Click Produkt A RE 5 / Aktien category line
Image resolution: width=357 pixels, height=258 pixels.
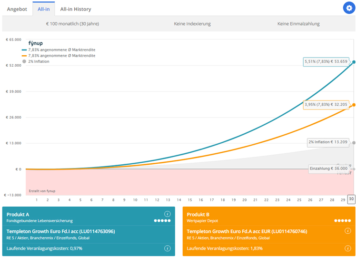[x=48, y=238]
